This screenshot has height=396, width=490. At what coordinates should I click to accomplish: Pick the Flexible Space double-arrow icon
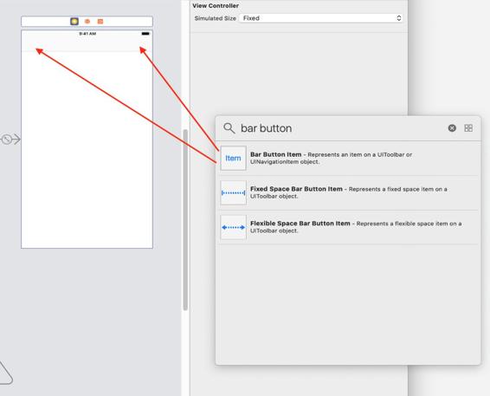[x=233, y=227]
